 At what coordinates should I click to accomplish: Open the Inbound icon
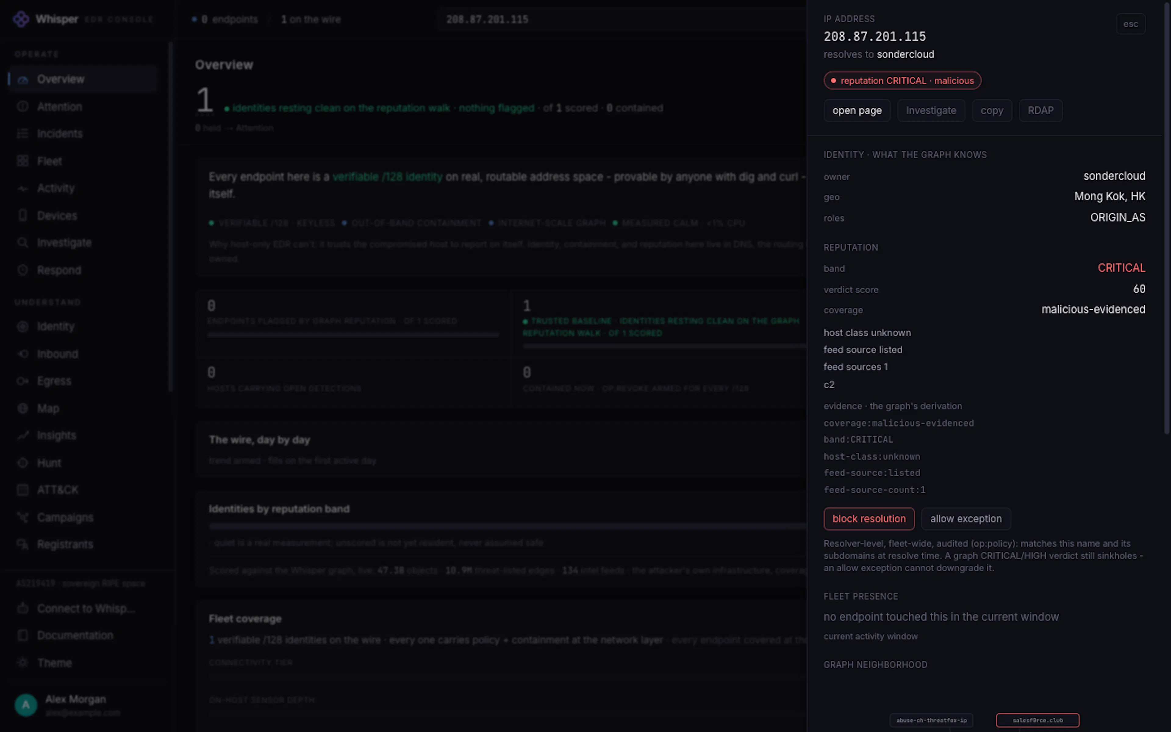point(23,354)
